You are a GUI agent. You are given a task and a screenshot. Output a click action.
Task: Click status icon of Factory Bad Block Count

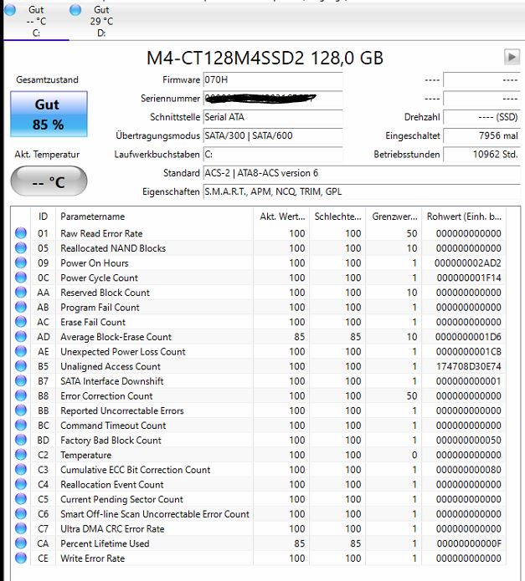(x=21, y=440)
